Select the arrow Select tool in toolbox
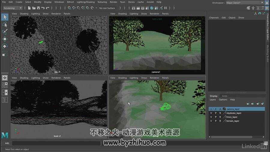 click(4, 17)
